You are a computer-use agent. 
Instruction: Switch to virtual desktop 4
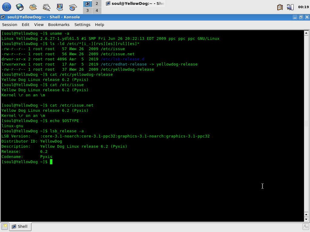[97, 11]
